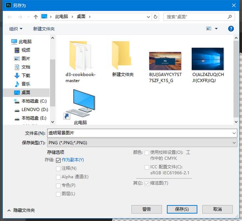
Task: Click the 保存(S) button
Action: (182, 209)
